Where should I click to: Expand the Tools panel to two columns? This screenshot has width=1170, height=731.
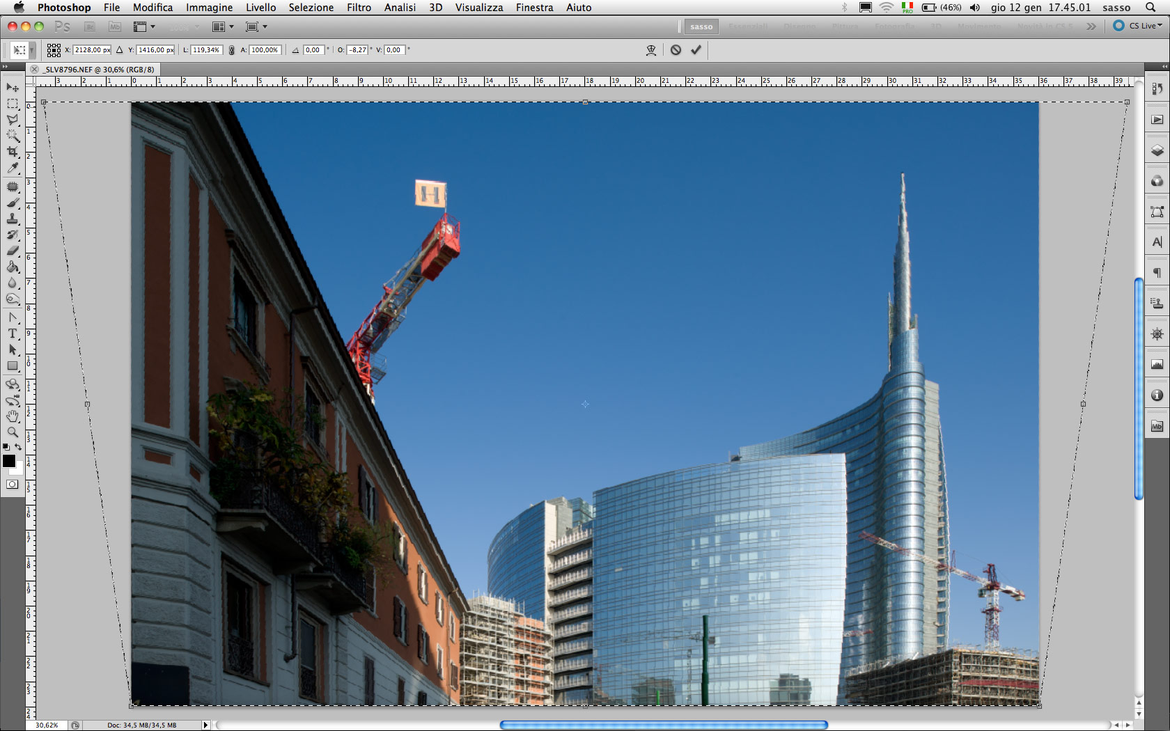coord(5,67)
